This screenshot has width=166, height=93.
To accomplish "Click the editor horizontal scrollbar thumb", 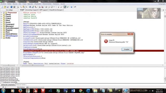I will tap(33, 65).
